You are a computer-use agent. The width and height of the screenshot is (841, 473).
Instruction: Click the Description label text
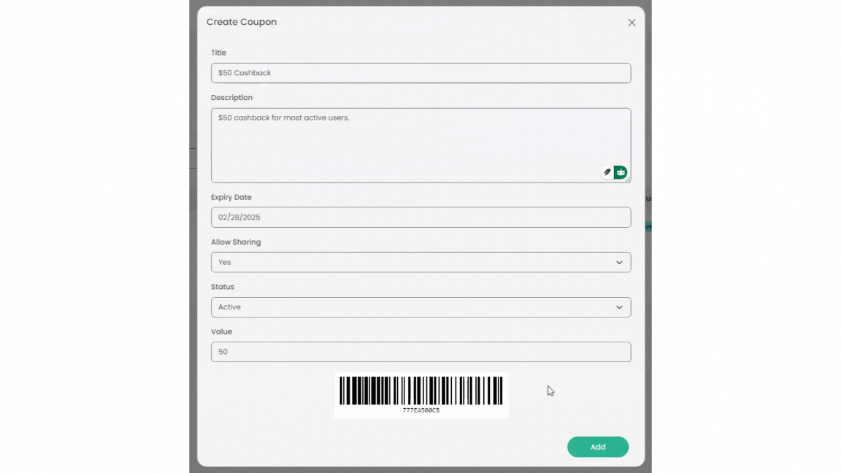click(231, 98)
